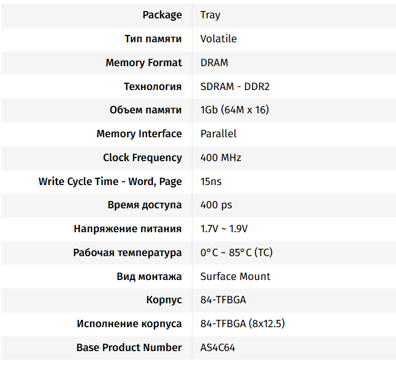Click the Напряжение питания label
396x367 pixels.
[x=128, y=229]
